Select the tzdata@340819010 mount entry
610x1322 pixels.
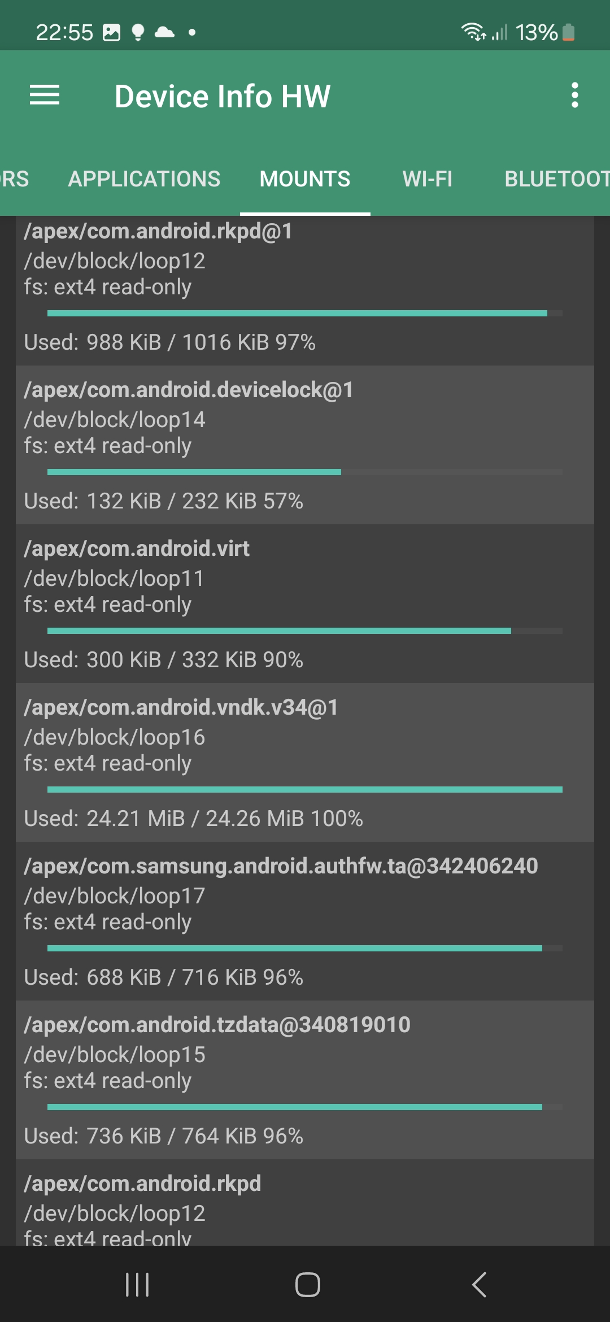305,1080
